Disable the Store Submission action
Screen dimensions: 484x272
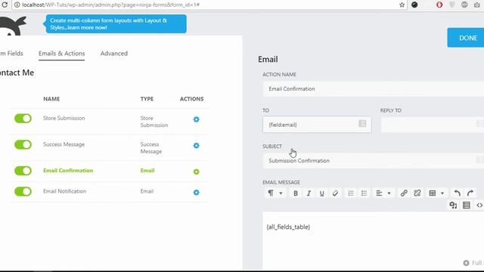(x=23, y=119)
